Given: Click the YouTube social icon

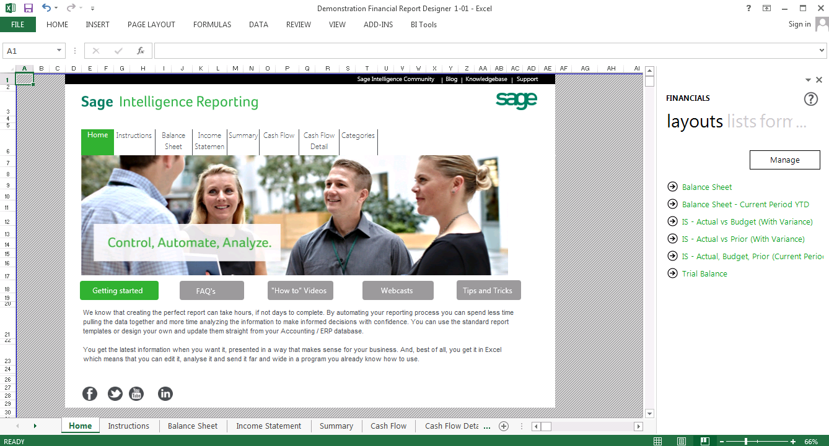Looking at the screenshot, I should tap(136, 393).
